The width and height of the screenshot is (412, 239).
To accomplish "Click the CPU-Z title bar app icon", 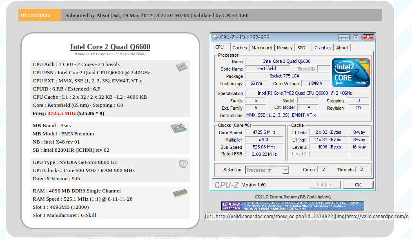I will [x=215, y=37].
